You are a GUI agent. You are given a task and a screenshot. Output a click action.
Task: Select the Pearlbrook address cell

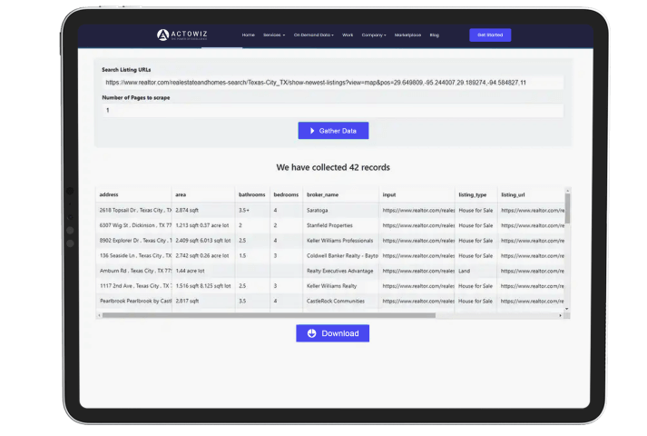pyautogui.click(x=134, y=301)
